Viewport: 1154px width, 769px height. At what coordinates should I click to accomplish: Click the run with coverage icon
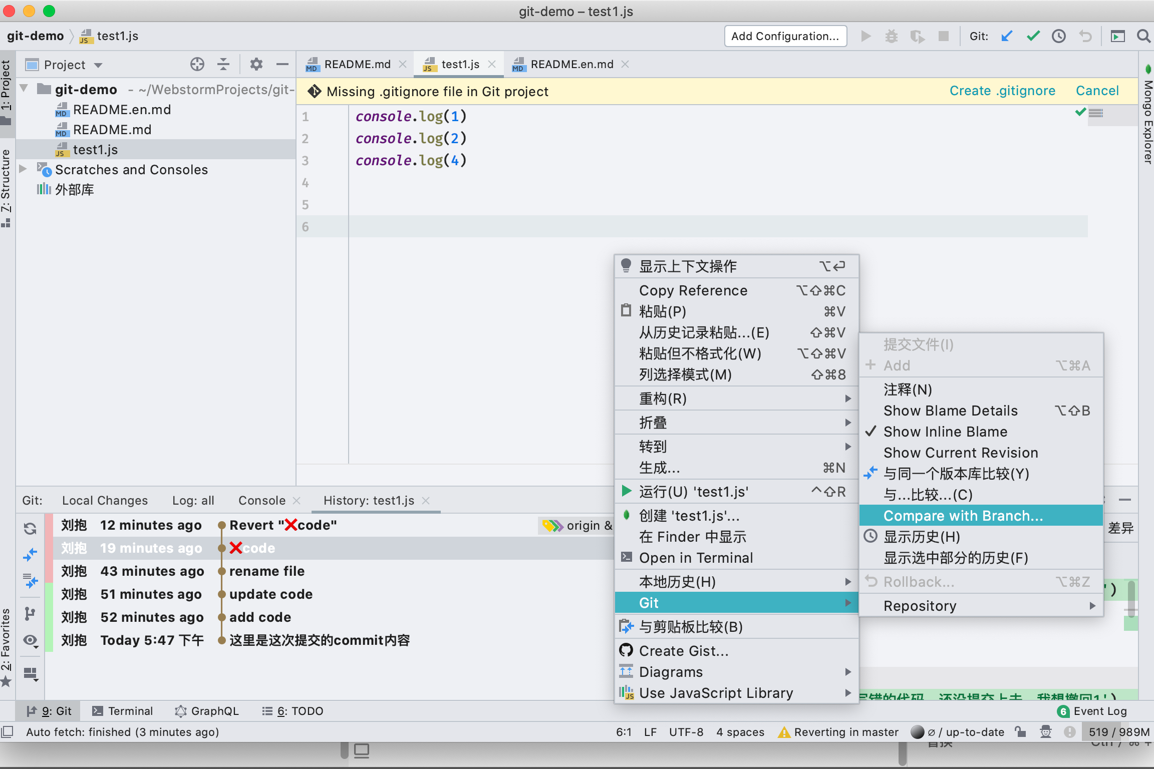[x=918, y=36]
